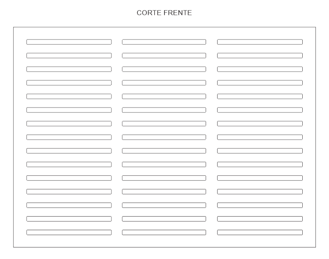
Task: Click the eighth slot from top, left column
Action: tap(69, 137)
